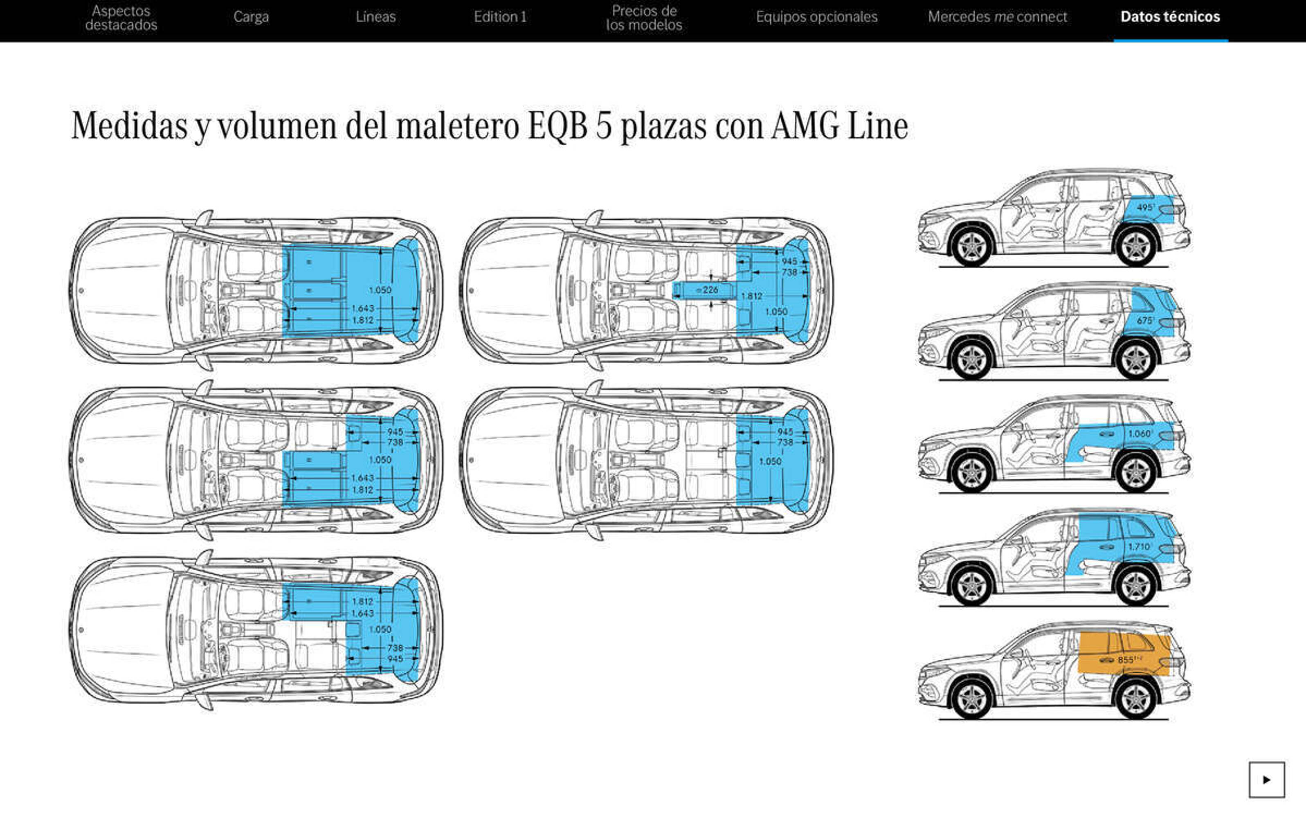Open the Mercedes me connect tab
The height and width of the screenshot is (818, 1306).
pyautogui.click(x=997, y=17)
